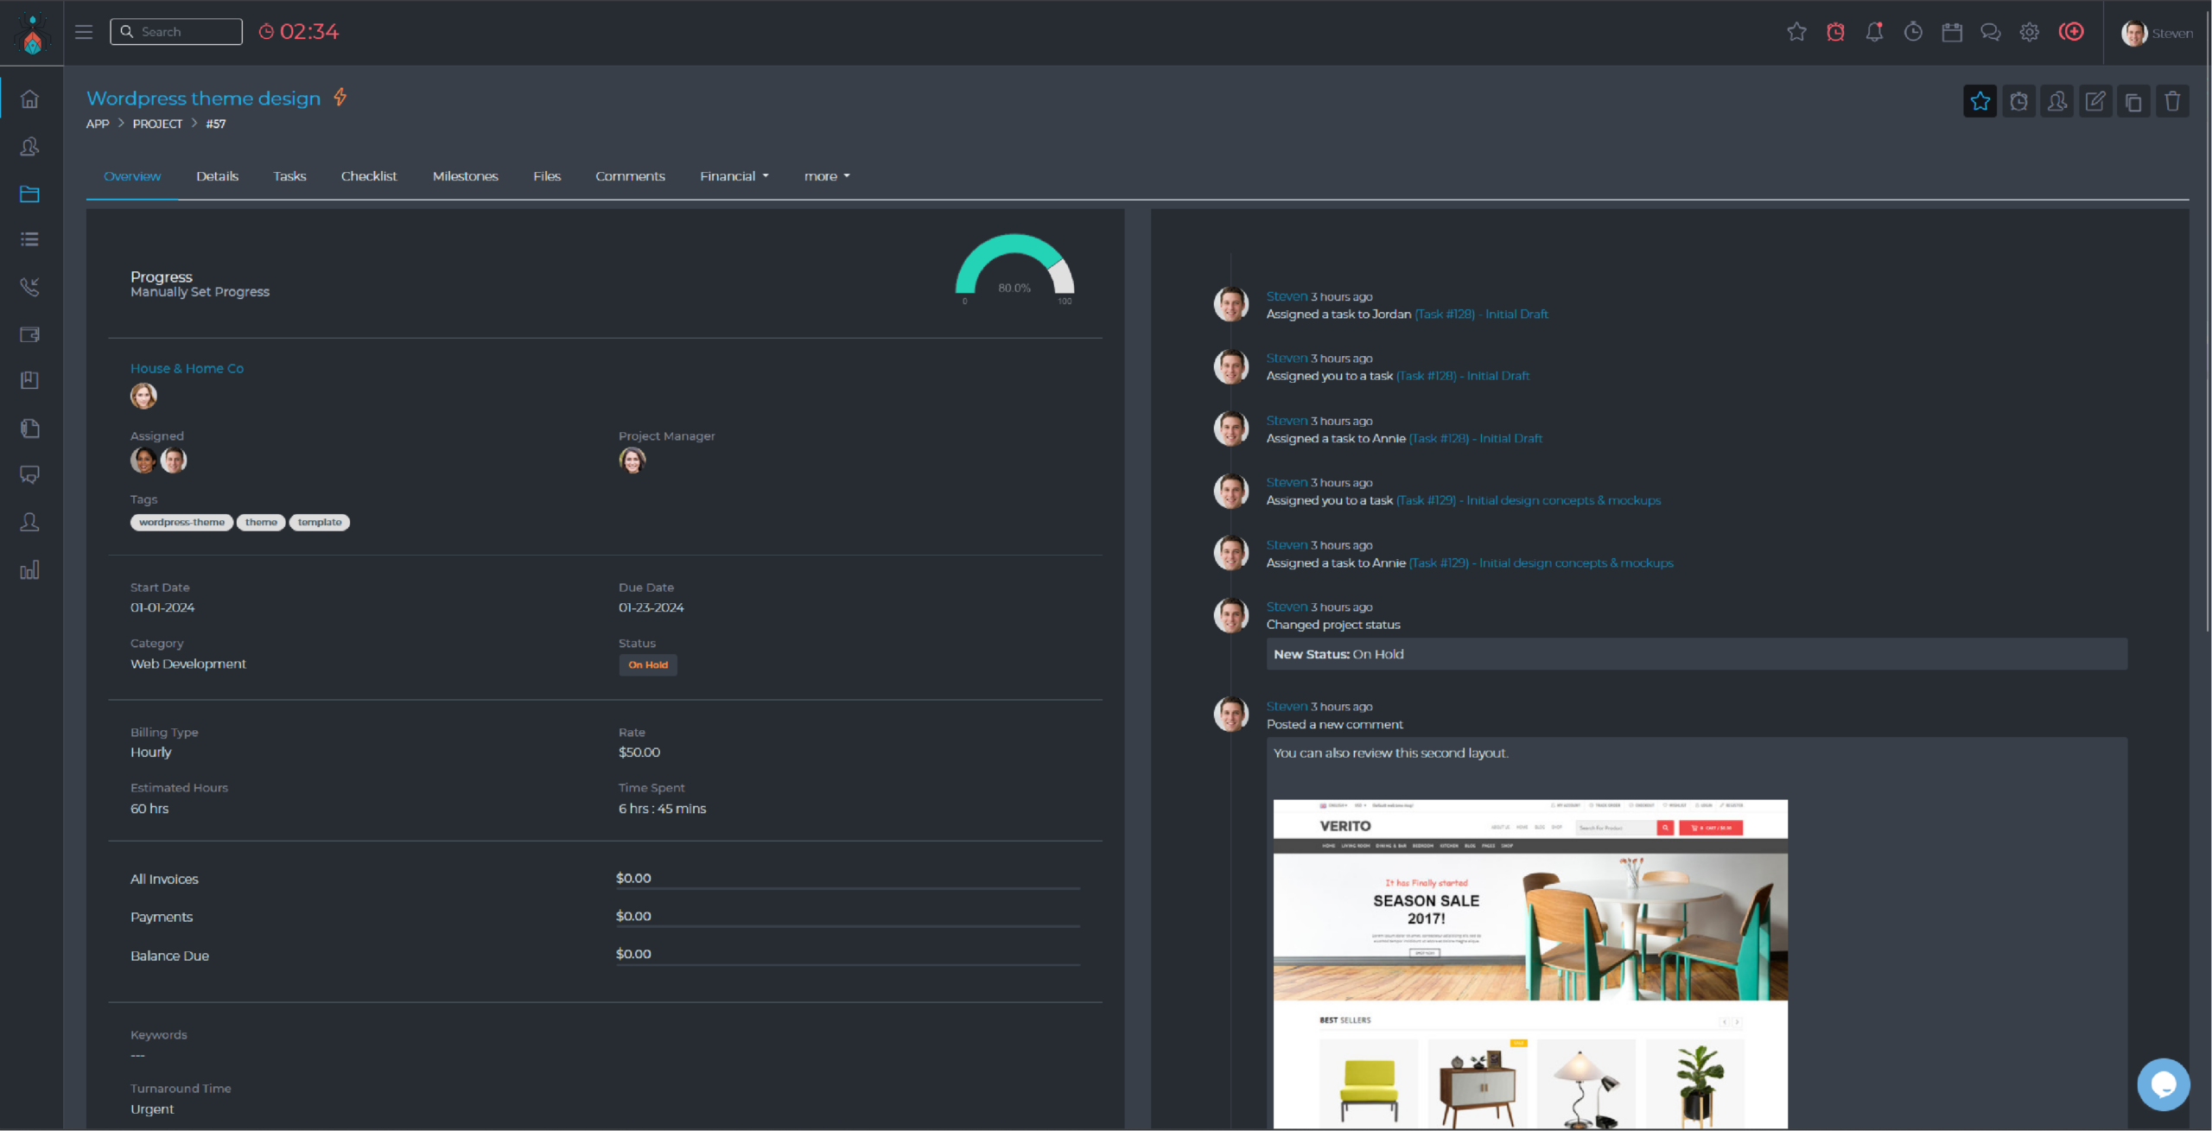Click the #57 project ID breadcrumb
2212x1131 pixels.
pos(216,124)
